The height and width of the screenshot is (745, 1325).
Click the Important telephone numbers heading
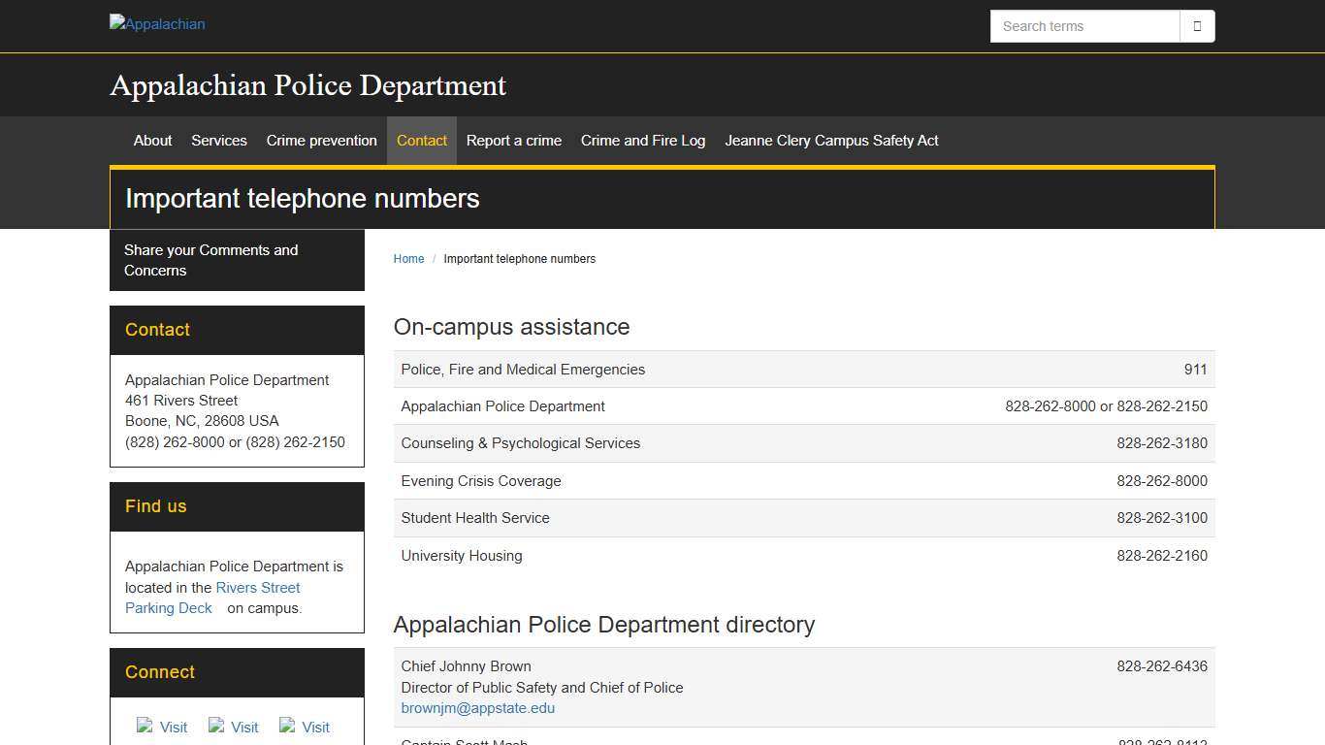tap(302, 199)
